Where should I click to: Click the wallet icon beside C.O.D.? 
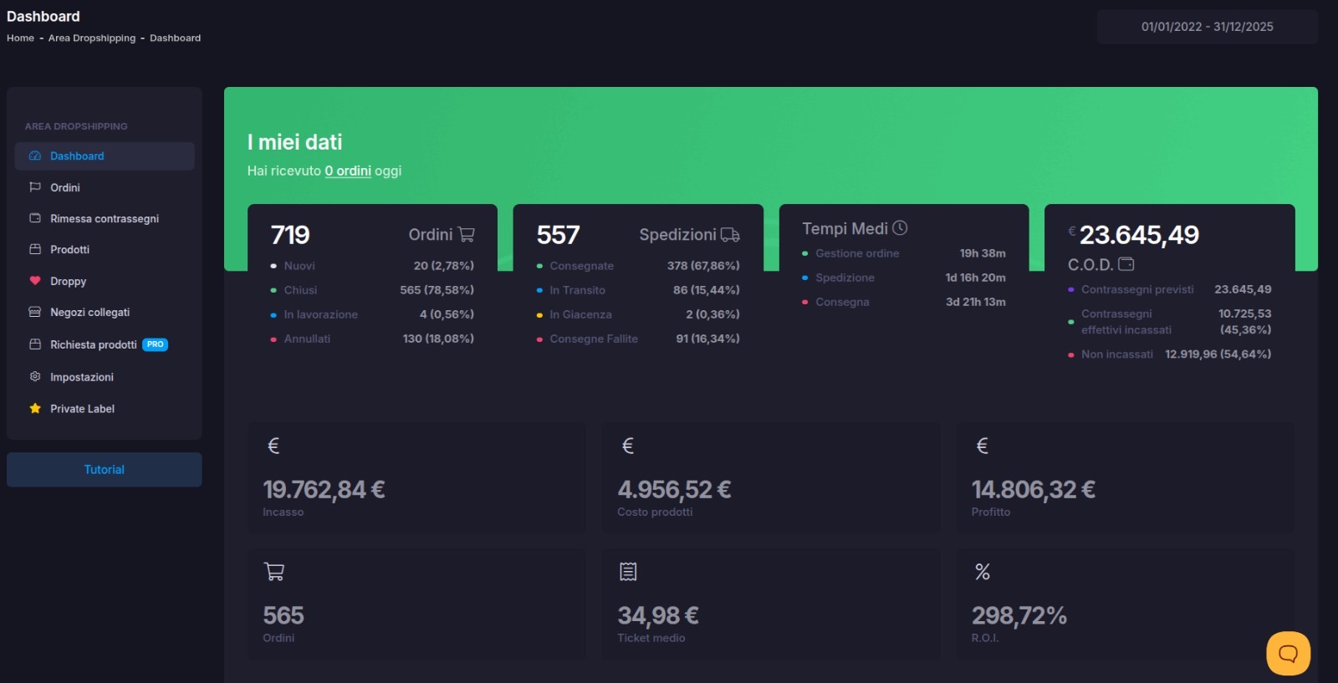(x=1126, y=264)
